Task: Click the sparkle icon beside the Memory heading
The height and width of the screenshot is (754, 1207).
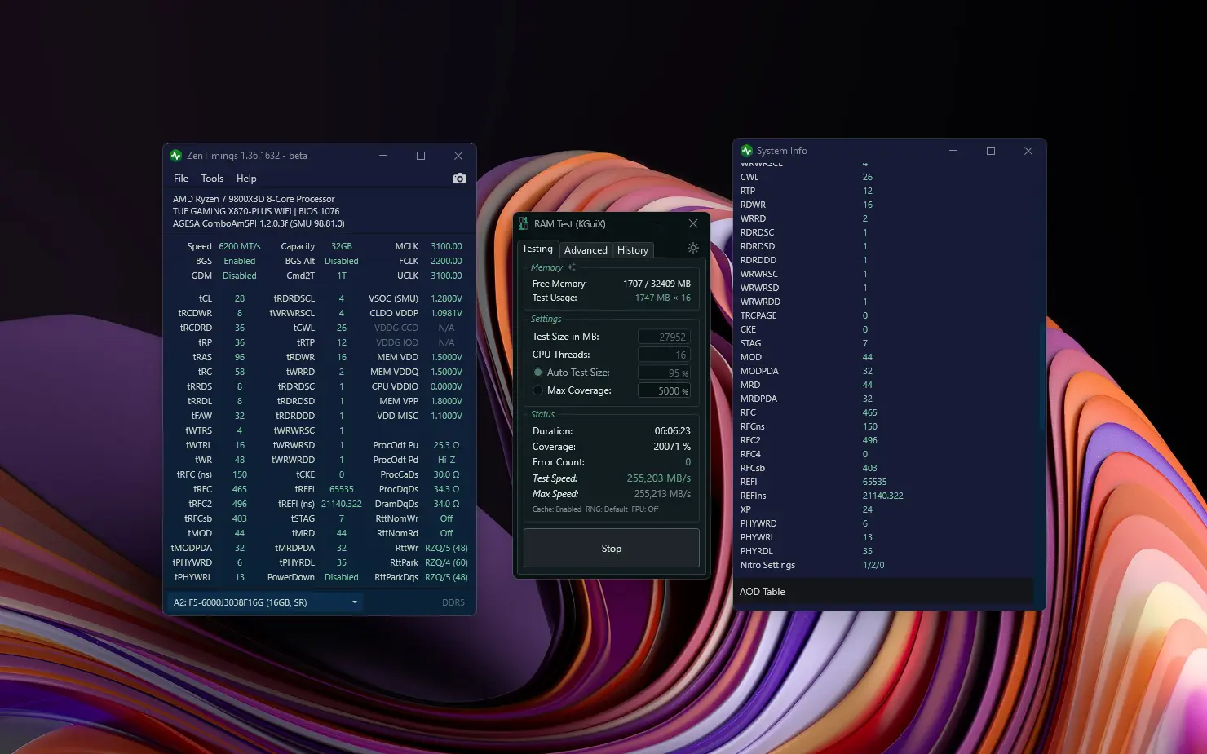Action: (x=571, y=267)
